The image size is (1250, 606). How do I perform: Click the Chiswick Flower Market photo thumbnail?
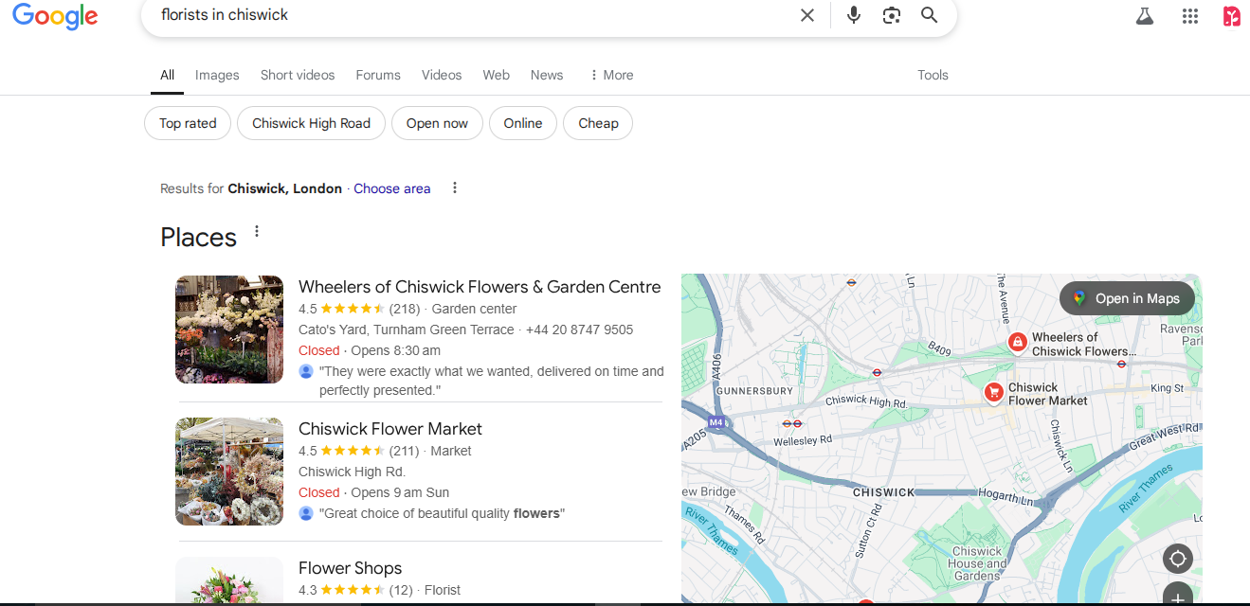(x=229, y=472)
